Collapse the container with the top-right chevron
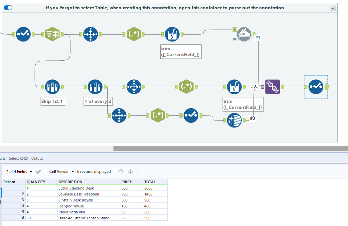Screen dimensions: 348x226 333,7
